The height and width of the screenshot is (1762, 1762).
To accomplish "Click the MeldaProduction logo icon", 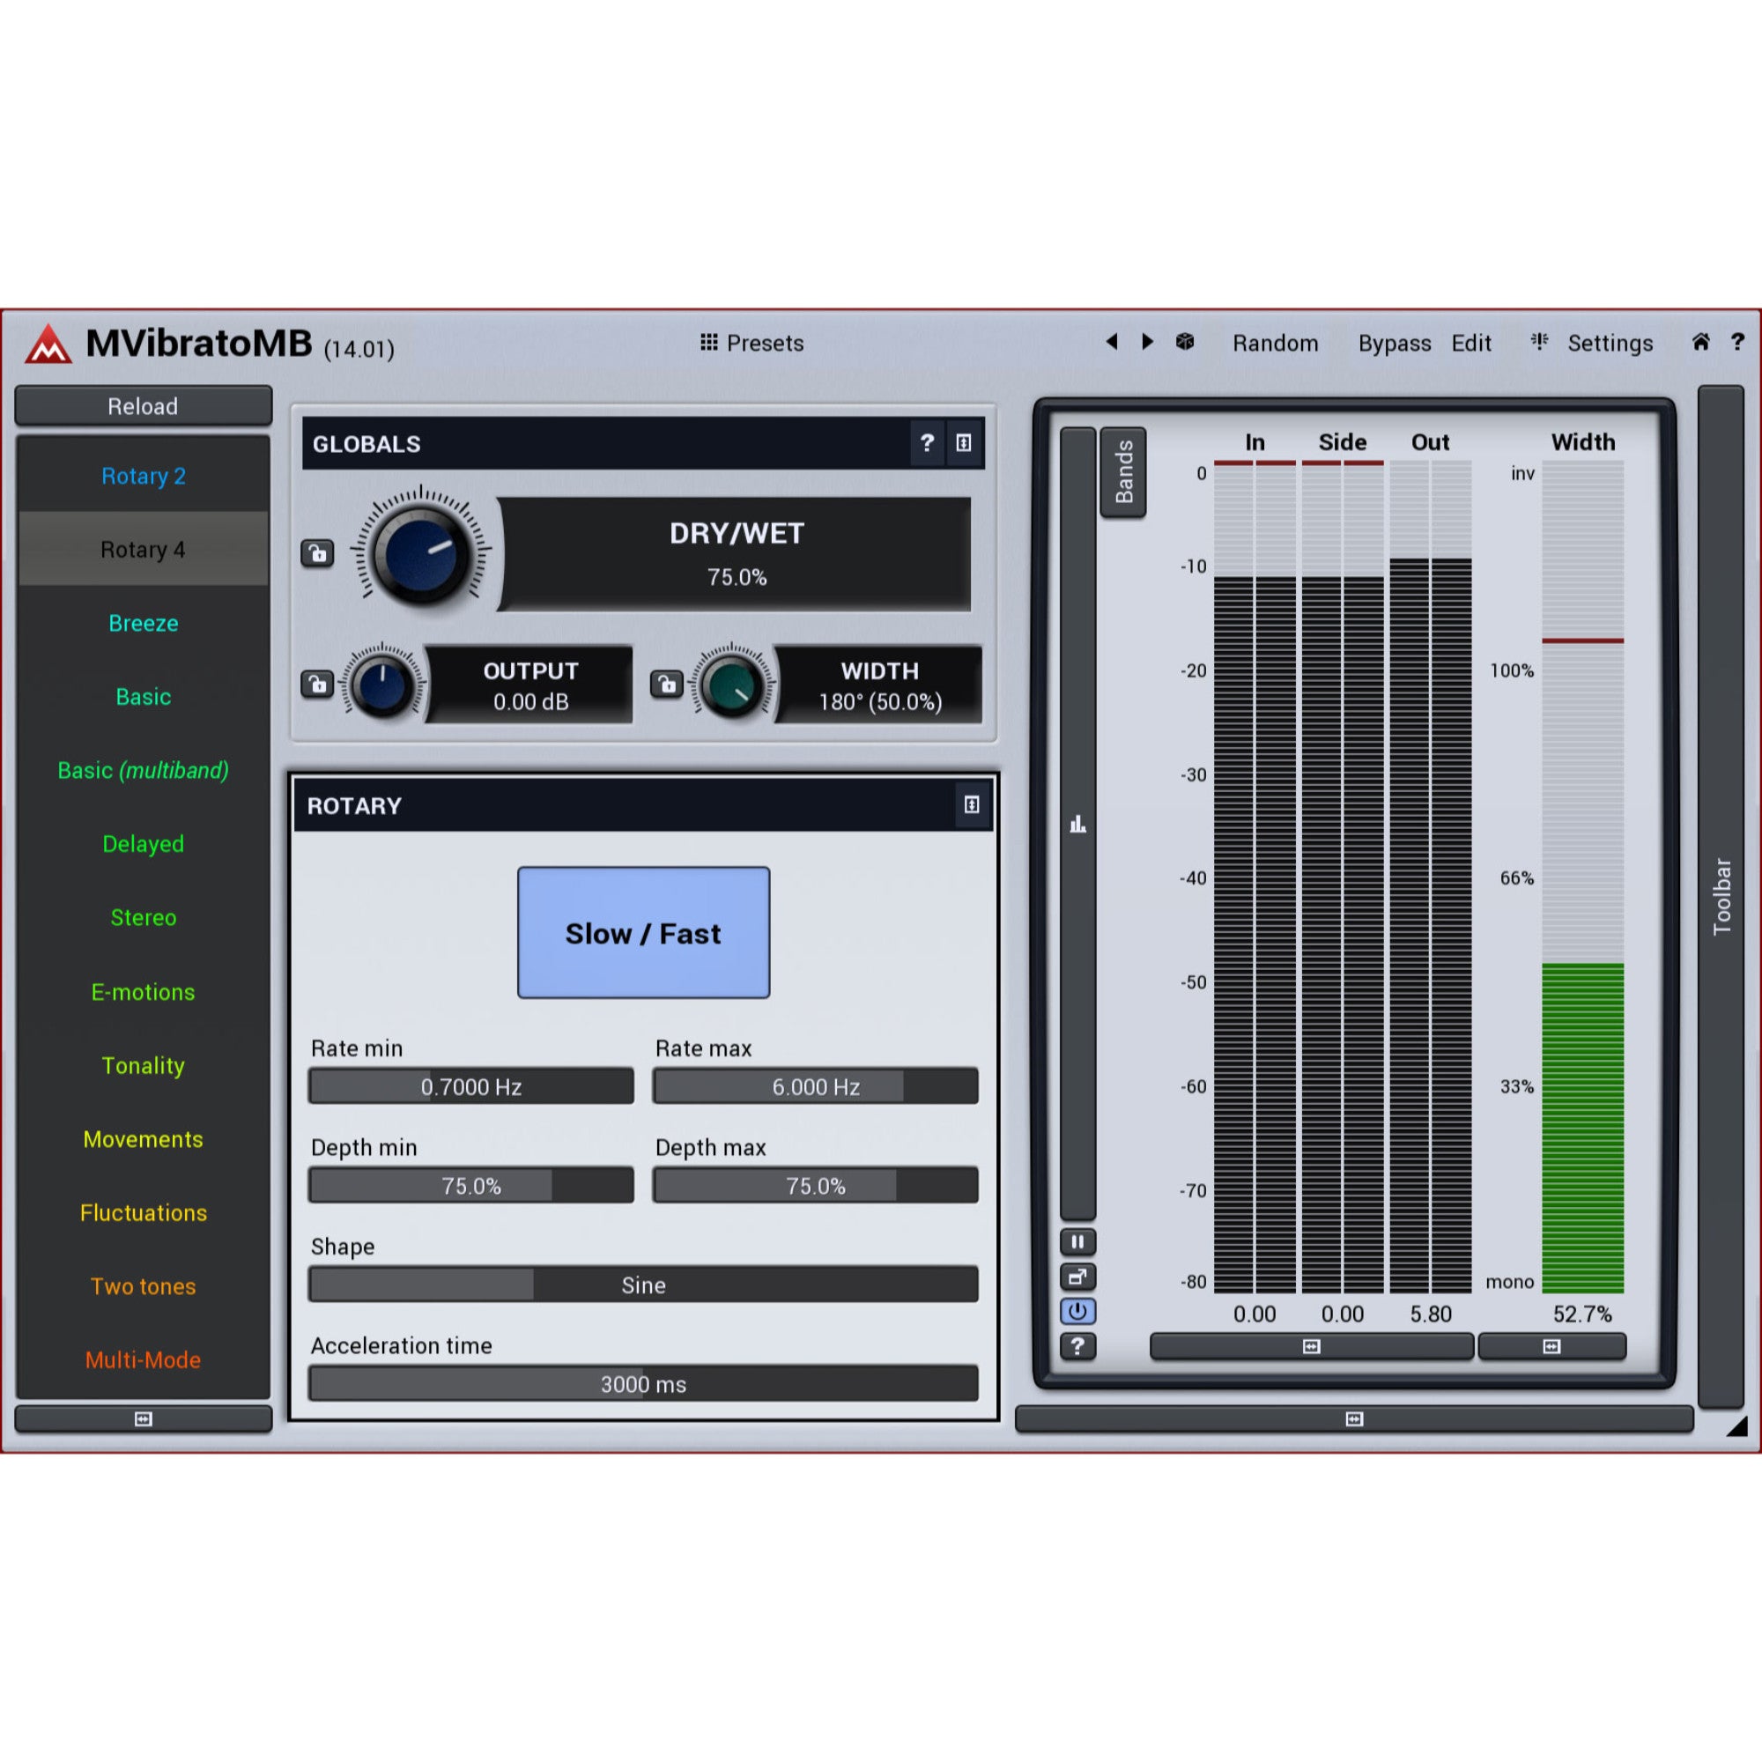I will 48,344.
